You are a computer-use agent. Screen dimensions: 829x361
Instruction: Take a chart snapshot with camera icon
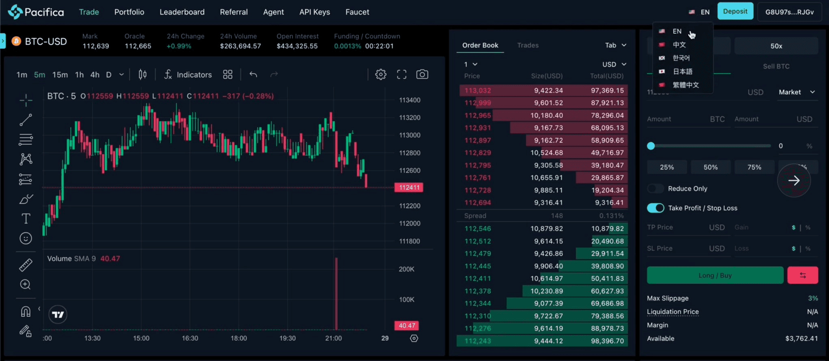pos(422,75)
